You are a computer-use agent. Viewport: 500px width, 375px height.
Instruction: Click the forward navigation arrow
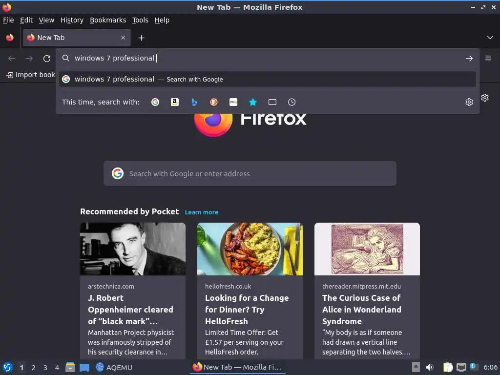pyautogui.click(x=29, y=59)
